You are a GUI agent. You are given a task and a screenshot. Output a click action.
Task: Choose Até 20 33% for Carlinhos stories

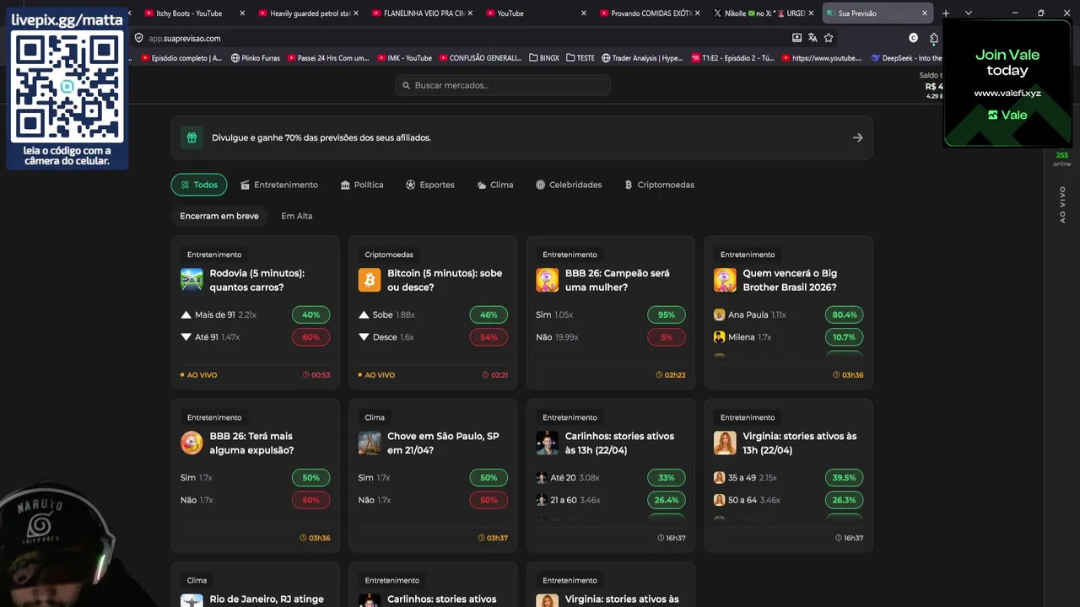click(667, 477)
